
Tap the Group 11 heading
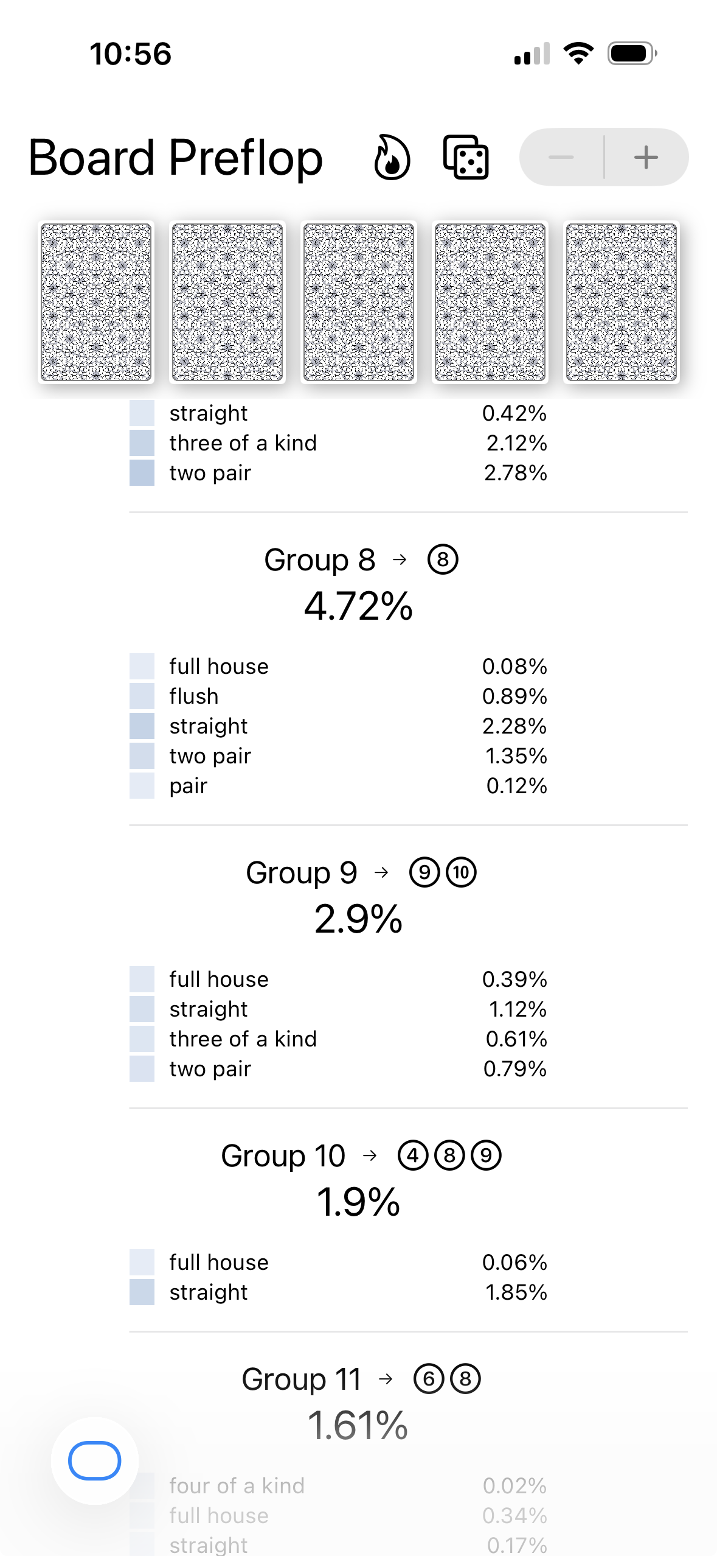pos(302,1379)
